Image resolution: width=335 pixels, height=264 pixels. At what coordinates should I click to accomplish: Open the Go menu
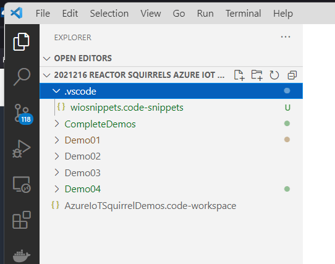tap(179, 14)
